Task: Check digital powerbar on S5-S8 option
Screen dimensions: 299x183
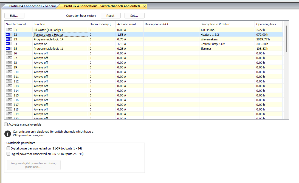Action: click(9, 154)
